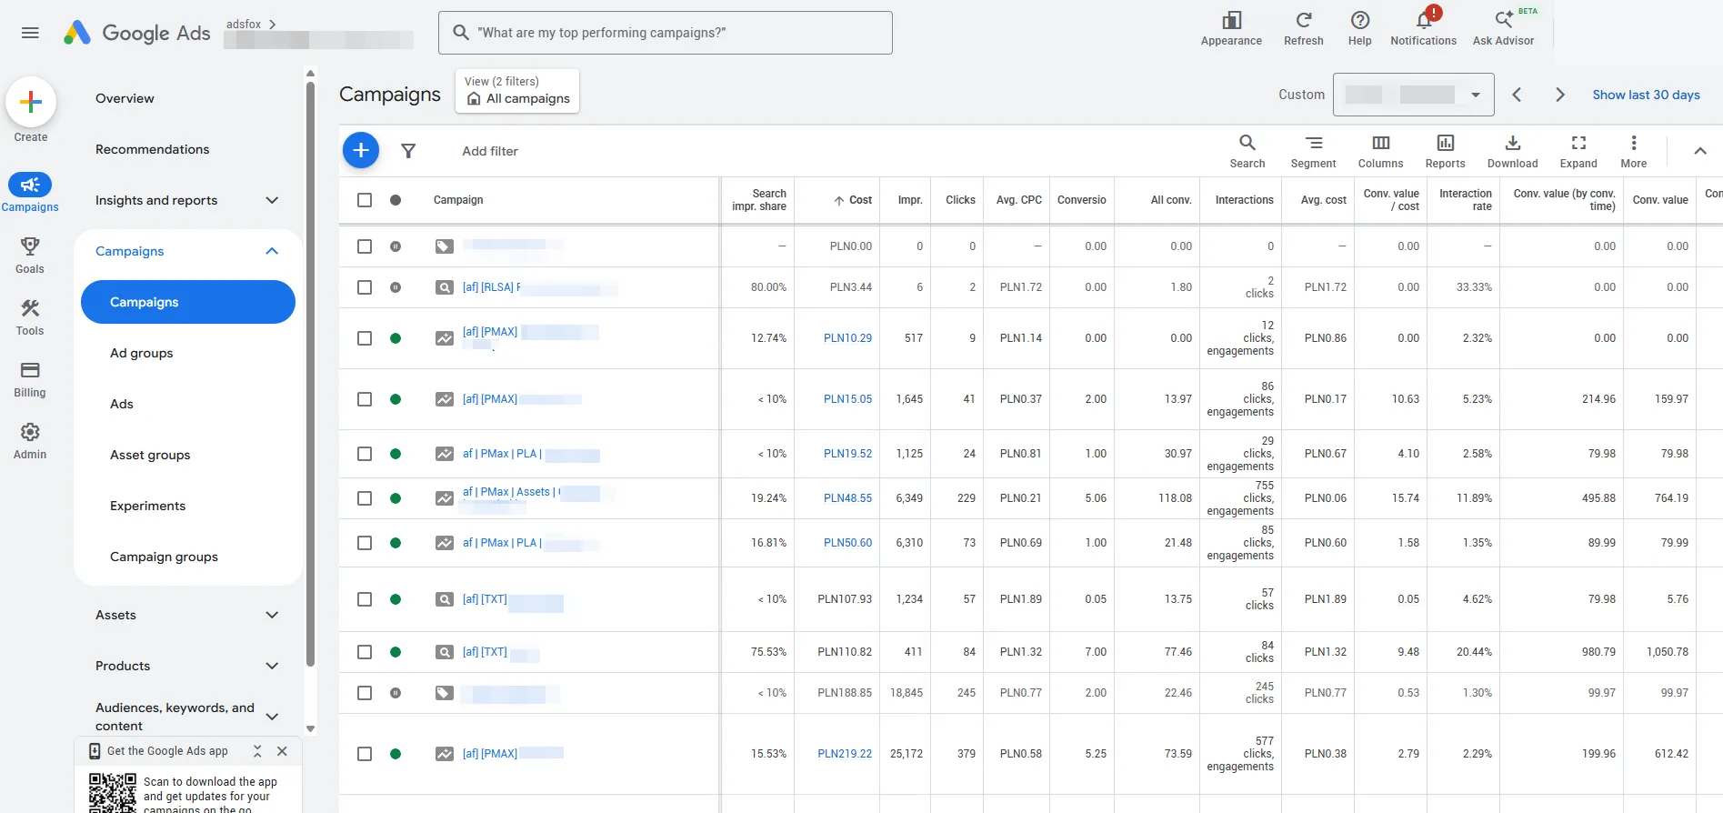1723x813 pixels.
Task: Open cost link PLN48.55
Action: click(x=847, y=498)
